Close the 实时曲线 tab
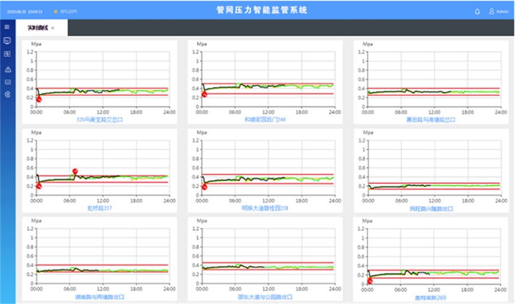 point(53,28)
